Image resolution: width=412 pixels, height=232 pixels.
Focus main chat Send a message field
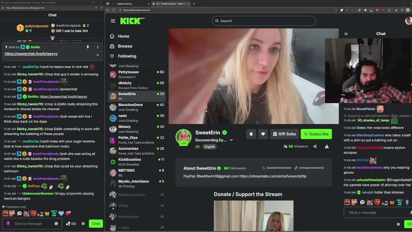coord(378,213)
